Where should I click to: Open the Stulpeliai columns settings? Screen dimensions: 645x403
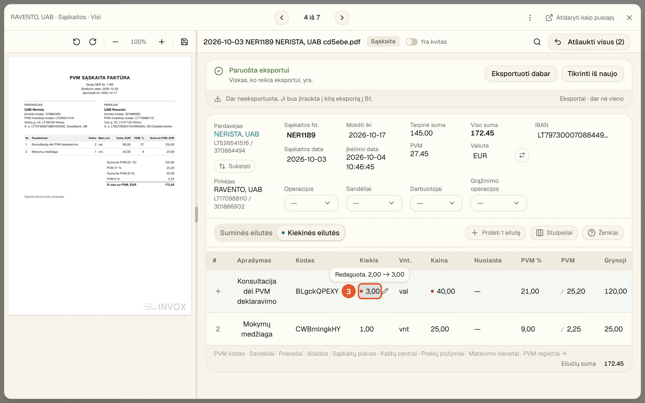[554, 233]
